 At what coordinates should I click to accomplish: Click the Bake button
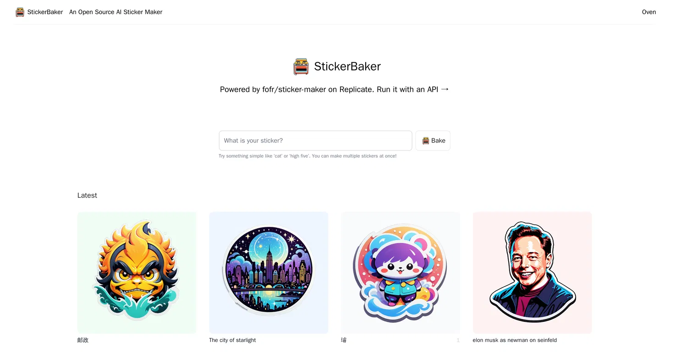click(433, 141)
